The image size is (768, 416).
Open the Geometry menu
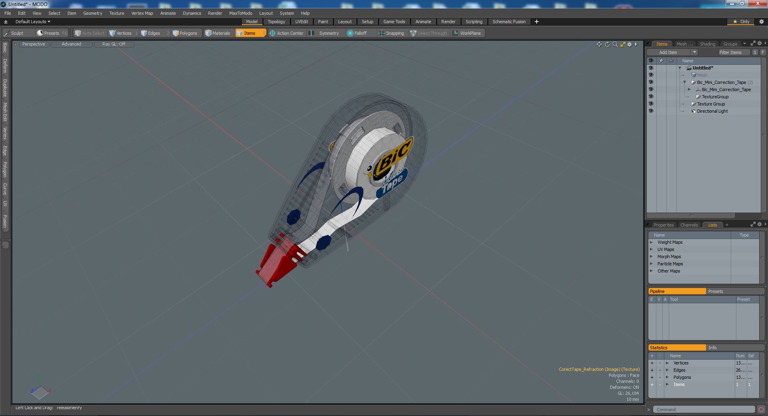pos(92,13)
